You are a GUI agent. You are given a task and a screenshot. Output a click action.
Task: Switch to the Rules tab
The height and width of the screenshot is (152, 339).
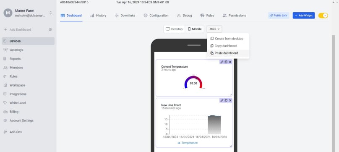pyautogui.click(x=207, y=16)
